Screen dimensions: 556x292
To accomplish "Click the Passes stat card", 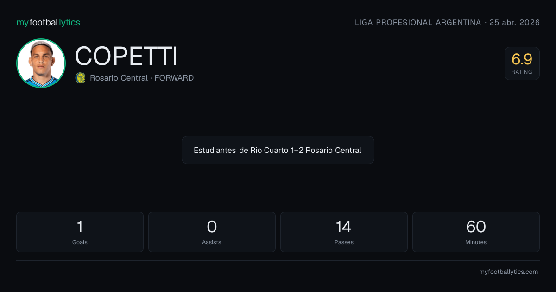I will (344, 232).
